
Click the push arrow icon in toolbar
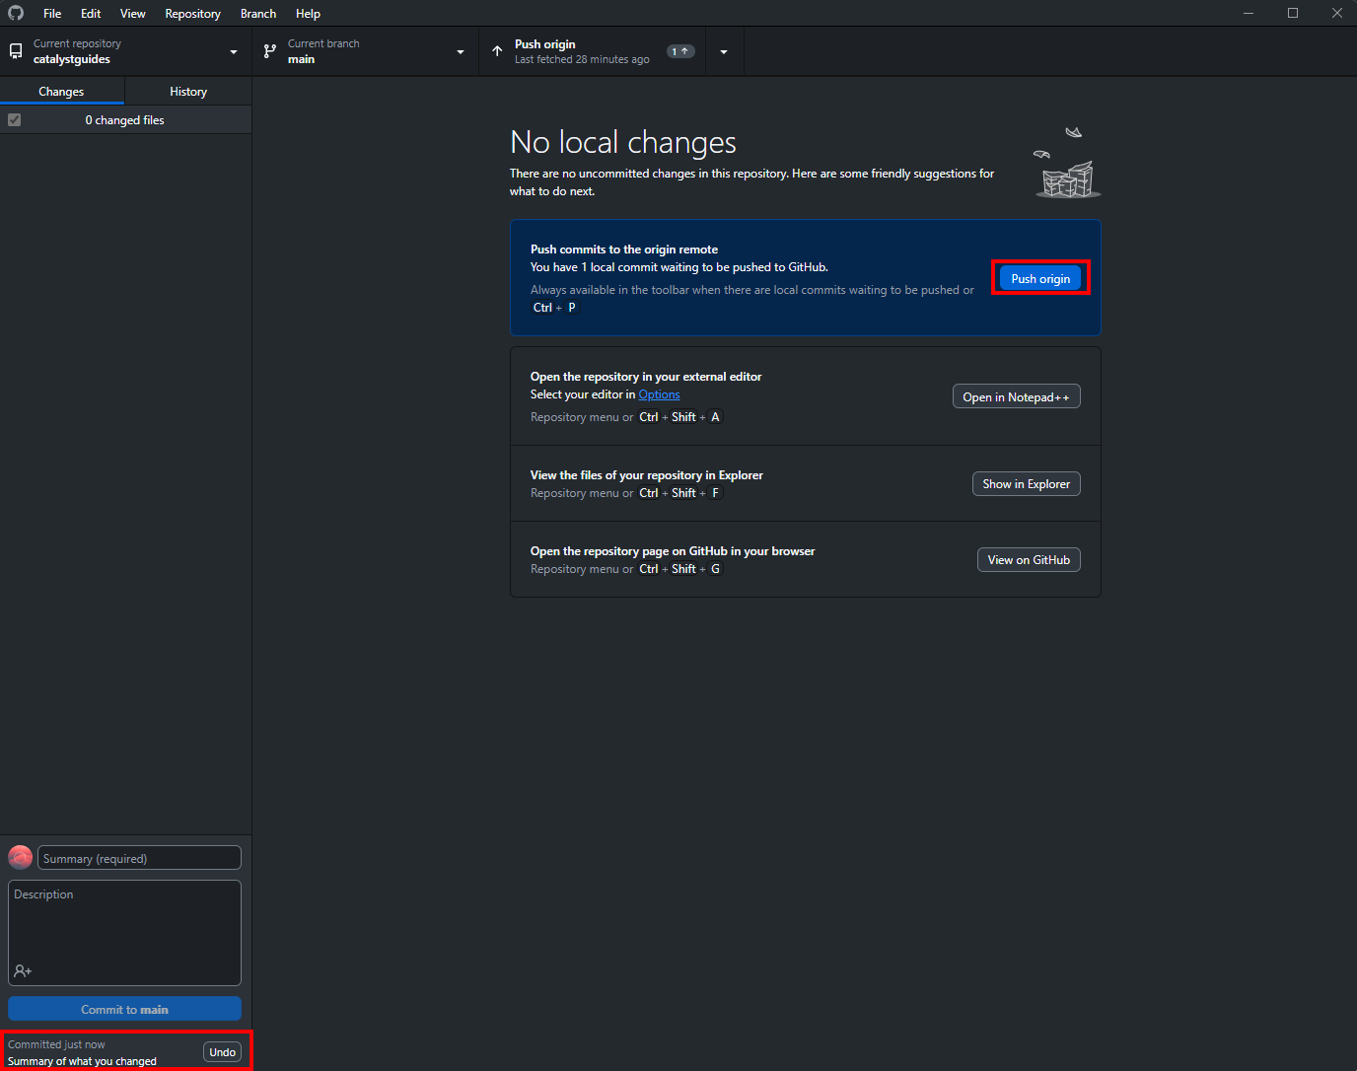[497, 51]
